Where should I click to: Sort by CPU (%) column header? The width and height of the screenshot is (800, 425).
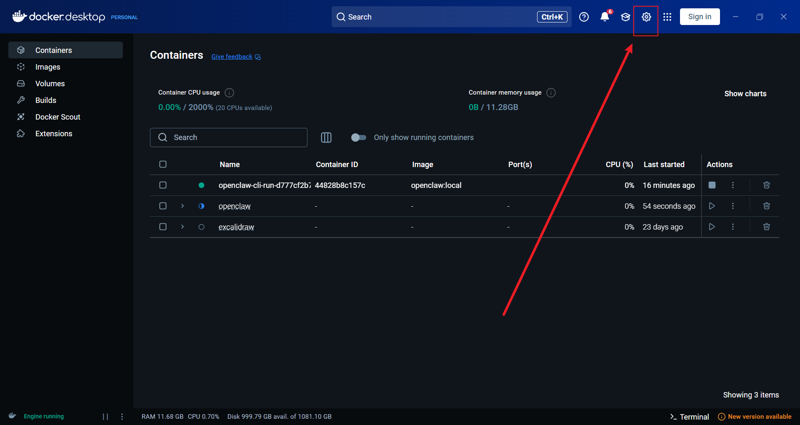(619, 165)
